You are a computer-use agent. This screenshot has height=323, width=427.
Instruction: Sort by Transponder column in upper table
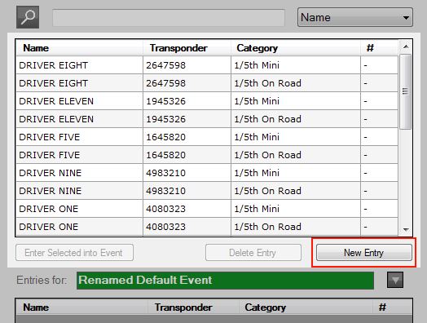pyautogui.click(x=187, y=48)
